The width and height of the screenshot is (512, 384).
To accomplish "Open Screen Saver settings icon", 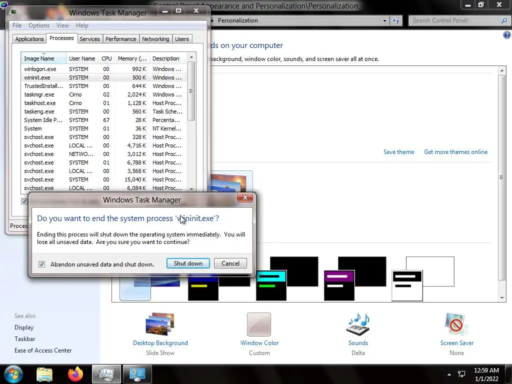I will tap(456, 324).
